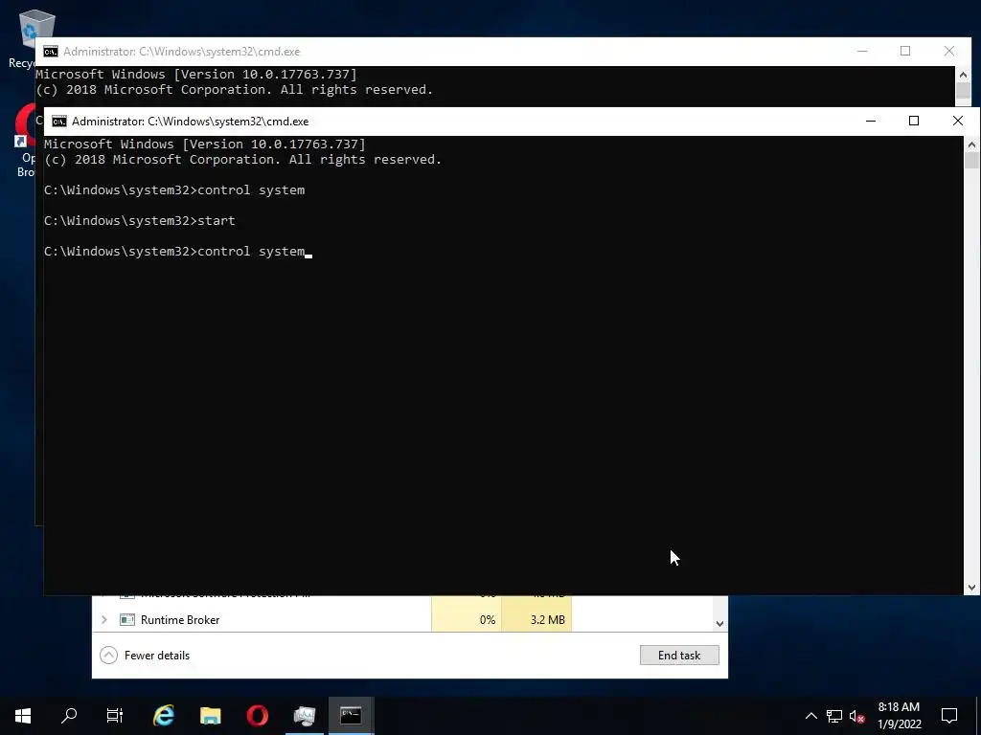981x735 pixels.
Task: Switch to Task Manager taskbar icon
Action: point(305,716)
